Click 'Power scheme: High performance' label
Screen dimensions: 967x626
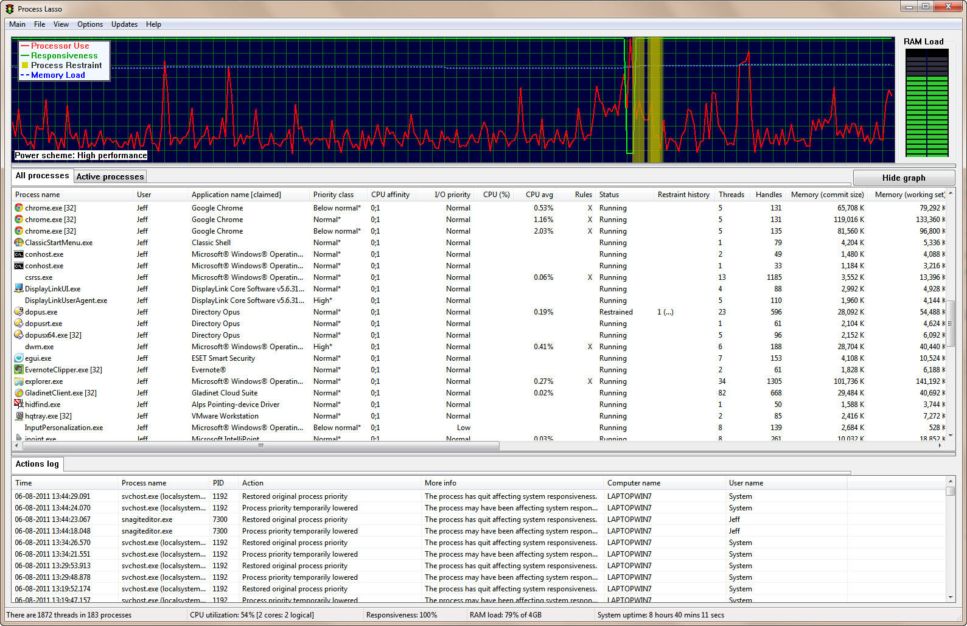point(81,155)
